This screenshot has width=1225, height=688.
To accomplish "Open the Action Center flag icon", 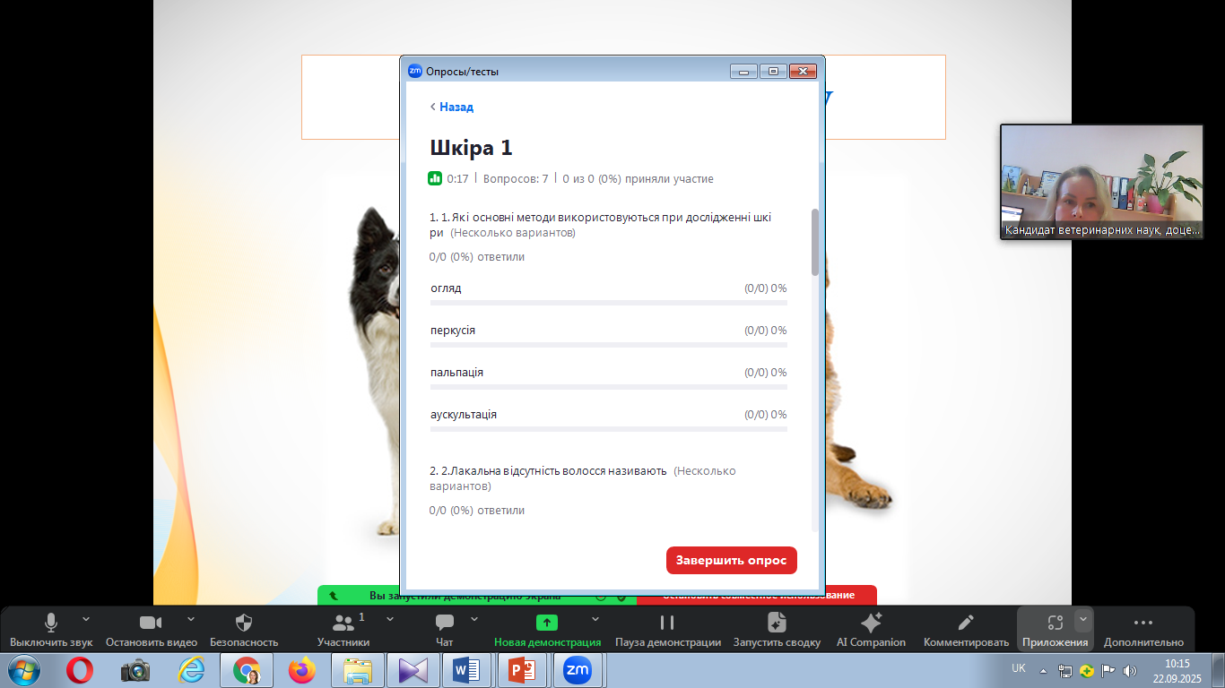I will (1109, 670).
